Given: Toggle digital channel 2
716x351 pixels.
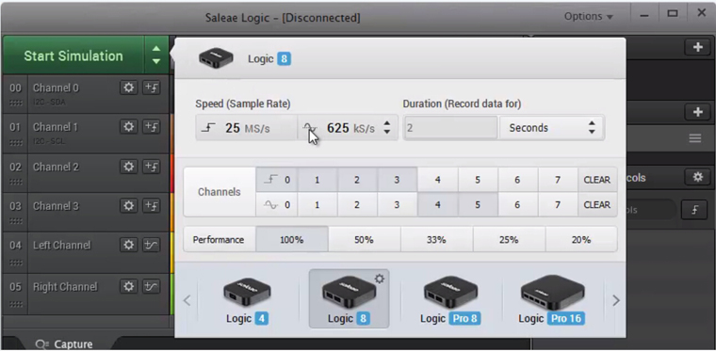Looking at the screenshot, I should tap(357, 180).
